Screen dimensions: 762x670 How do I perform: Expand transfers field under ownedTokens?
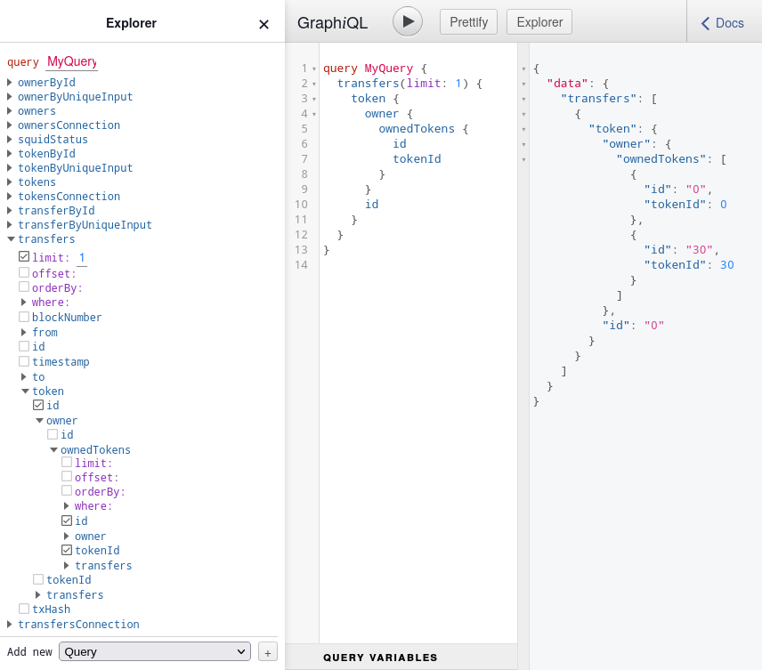(x=66, y=565)
